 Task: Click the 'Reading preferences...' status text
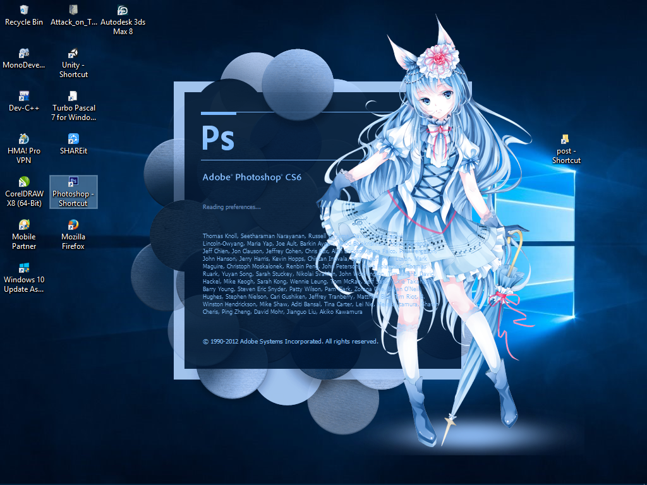(x=231, y=207)
